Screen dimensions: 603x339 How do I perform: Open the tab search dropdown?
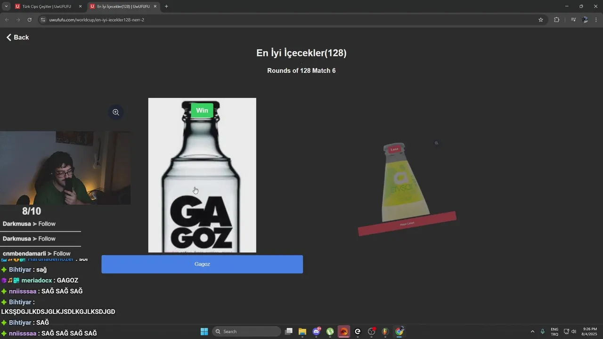click(6, 7)
